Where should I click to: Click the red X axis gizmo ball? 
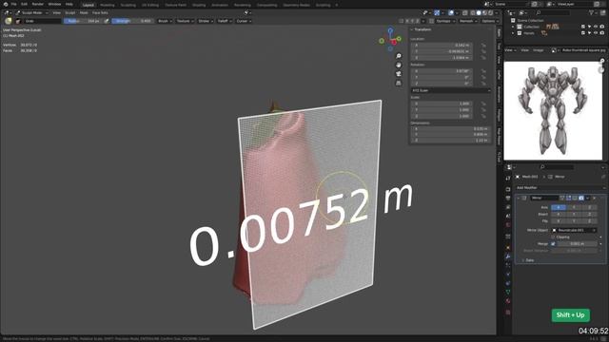[x=394, y=42]
